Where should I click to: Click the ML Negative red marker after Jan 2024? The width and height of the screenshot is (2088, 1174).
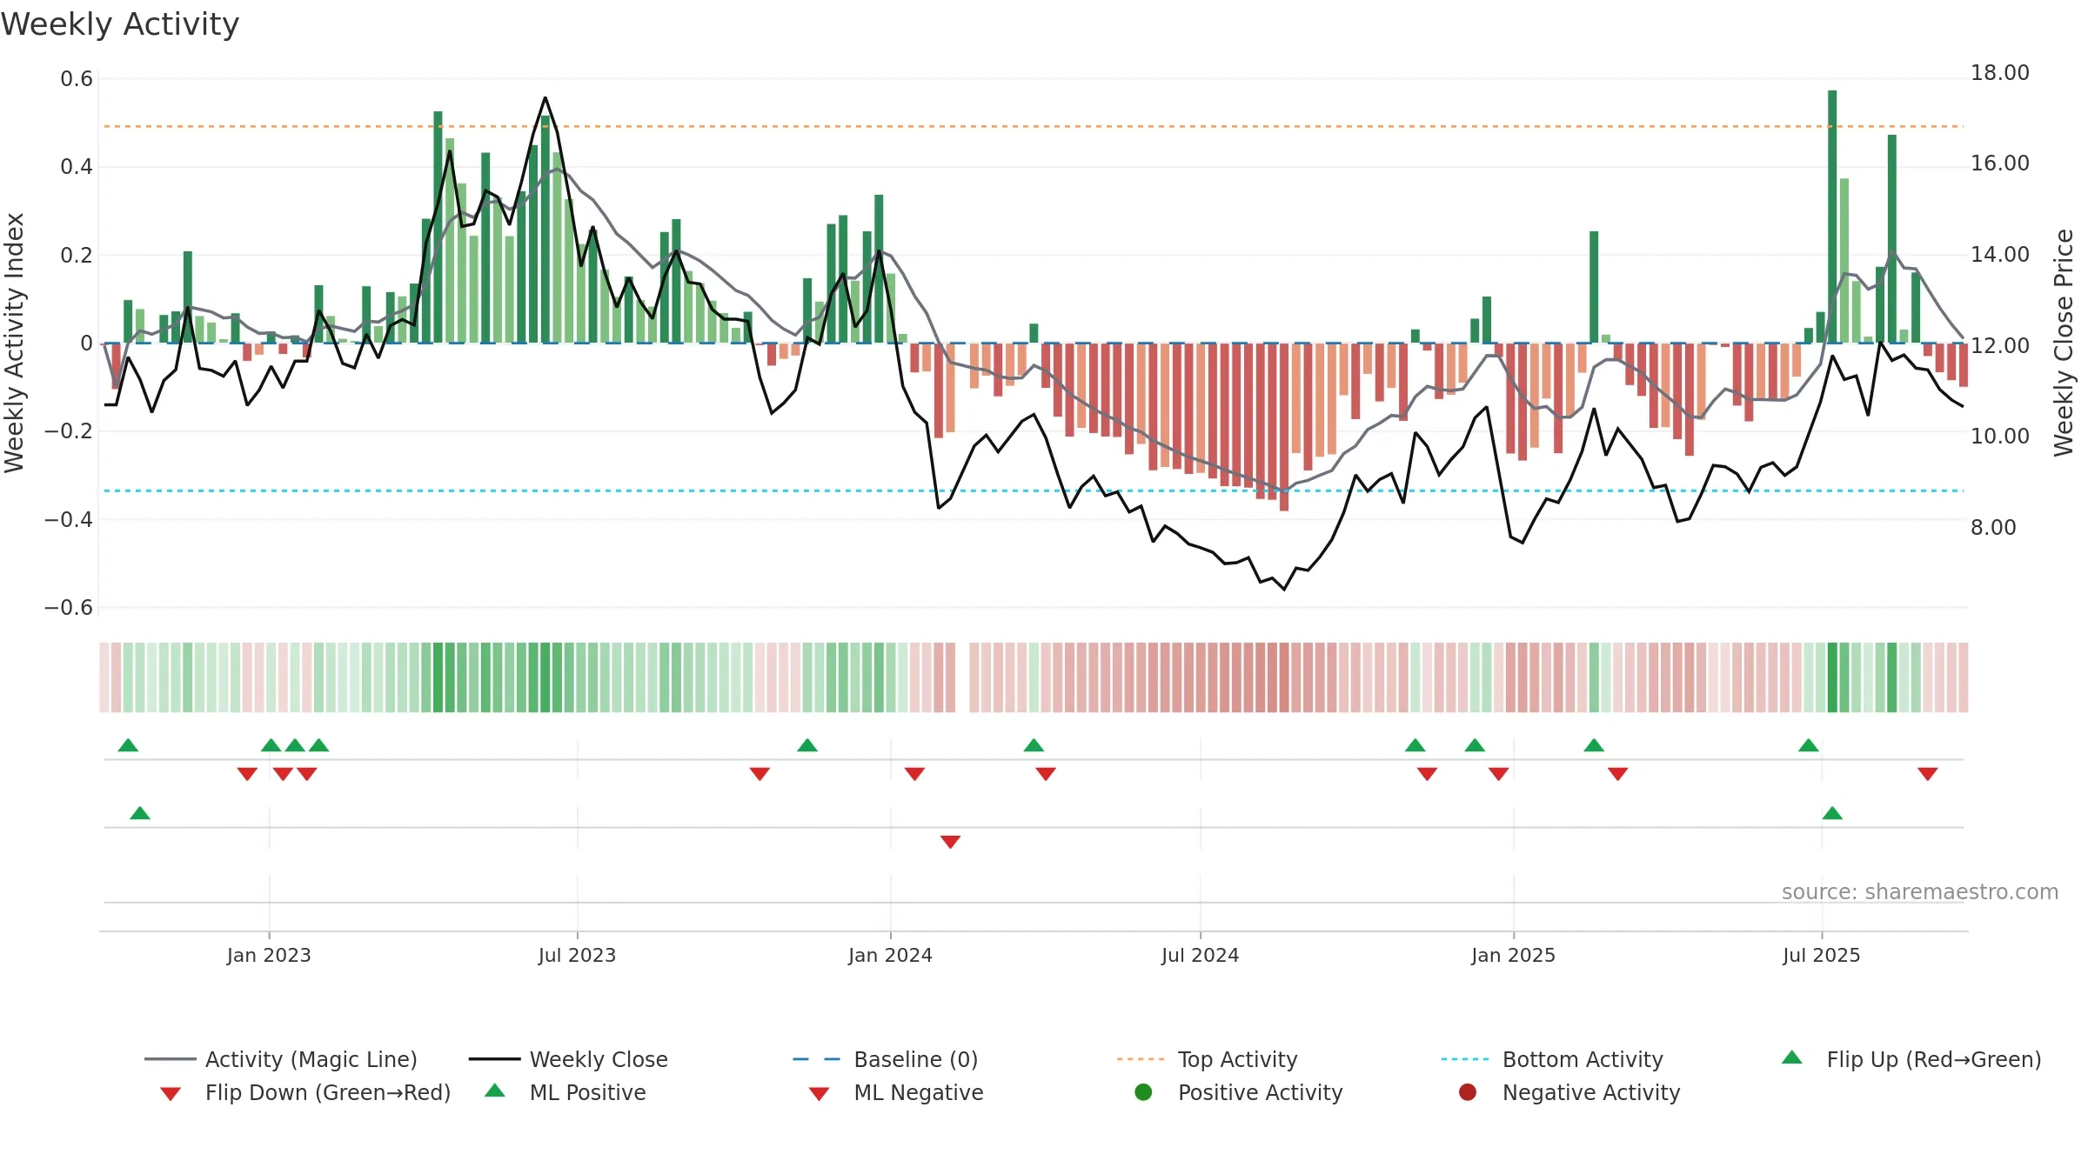(x=950, y=842)
